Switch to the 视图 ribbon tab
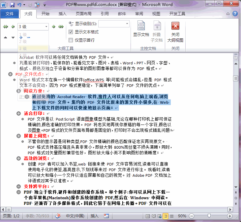This screenshot has width=241, height=222. (x=156, y=14)
